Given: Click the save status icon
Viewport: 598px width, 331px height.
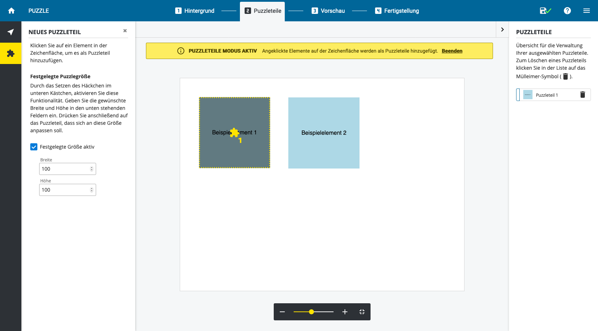Looking at the screenshot, I should 545,11.
